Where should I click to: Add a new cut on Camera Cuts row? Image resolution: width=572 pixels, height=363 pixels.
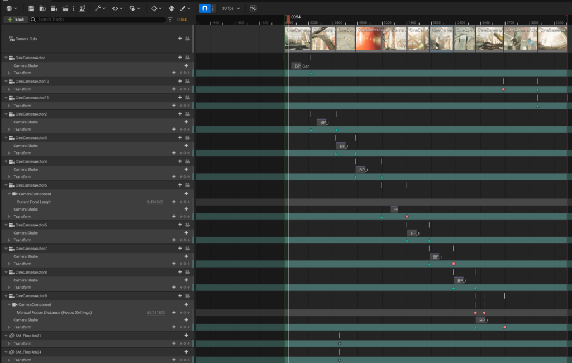coord(180,39)
